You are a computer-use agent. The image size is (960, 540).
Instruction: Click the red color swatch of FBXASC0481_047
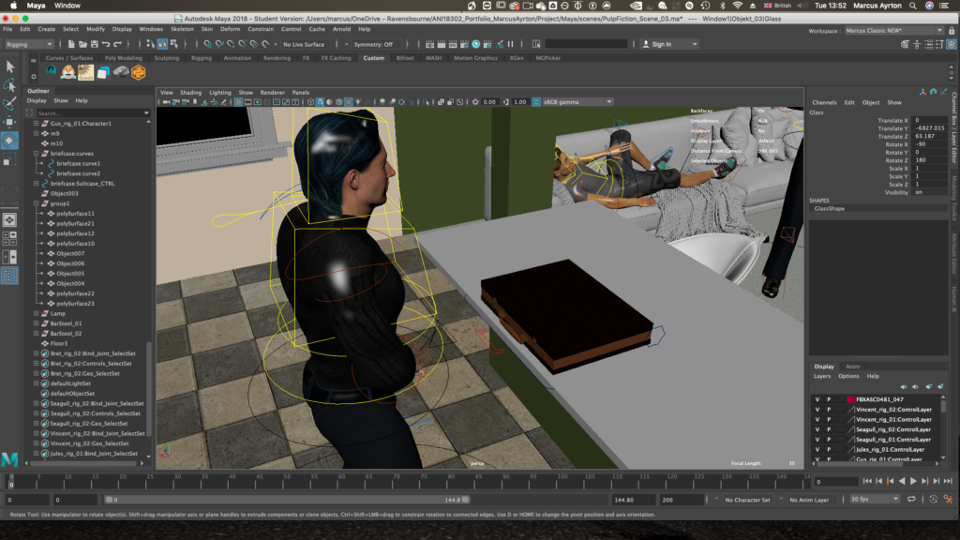pos(850,399)
